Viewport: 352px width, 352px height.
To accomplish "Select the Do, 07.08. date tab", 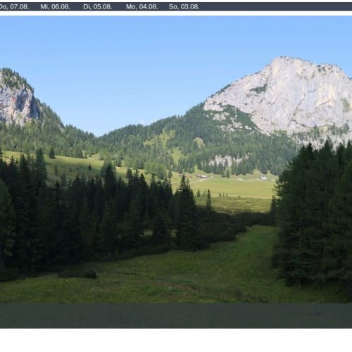I will pyautogui.click(x=14, y=7).
